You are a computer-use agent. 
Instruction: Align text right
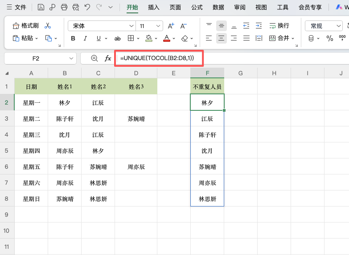pyautogui.click(x=234, y=38)
